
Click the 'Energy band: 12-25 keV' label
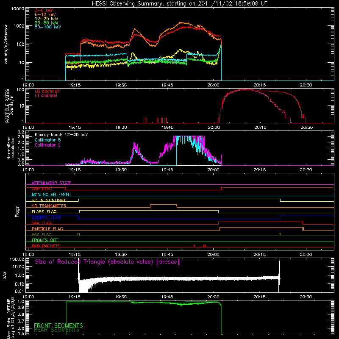coord(61,135)
